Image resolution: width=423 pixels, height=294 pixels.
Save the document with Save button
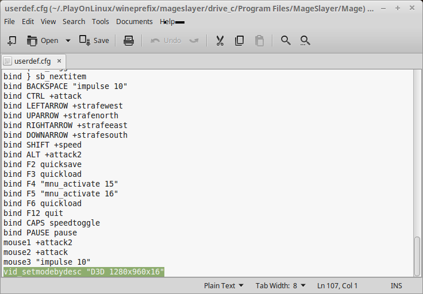pyautogui.click(x=94, y=41)
